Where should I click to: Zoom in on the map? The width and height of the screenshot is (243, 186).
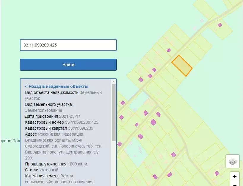[234, 176]
